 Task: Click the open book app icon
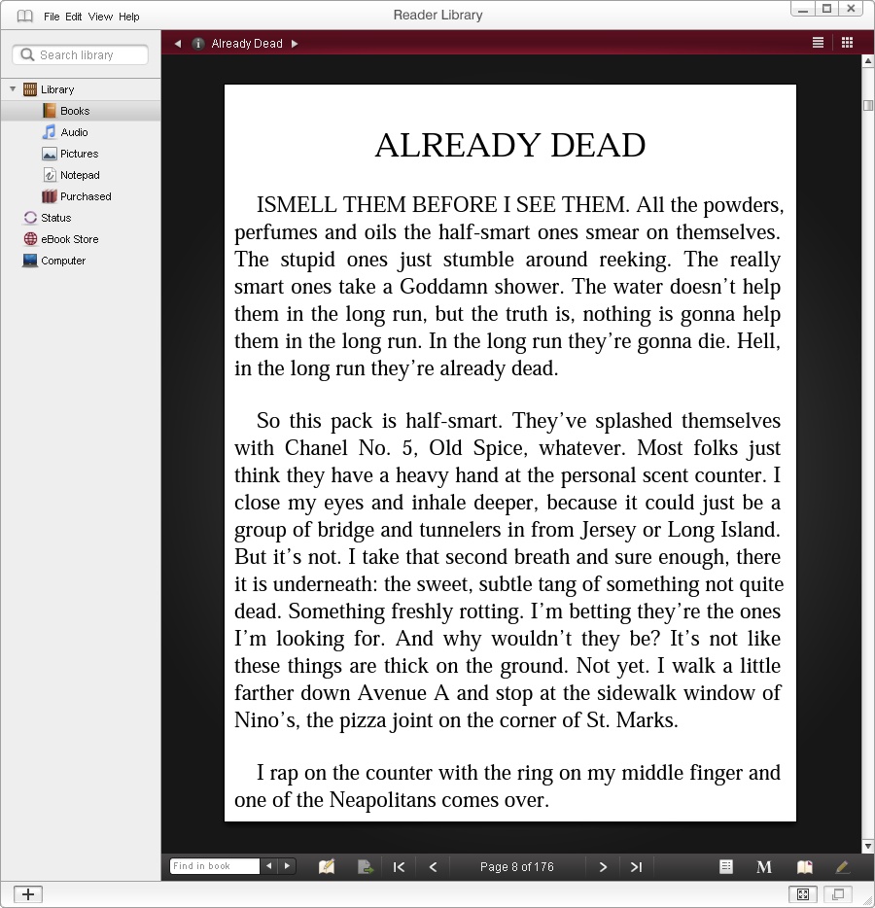24,17
